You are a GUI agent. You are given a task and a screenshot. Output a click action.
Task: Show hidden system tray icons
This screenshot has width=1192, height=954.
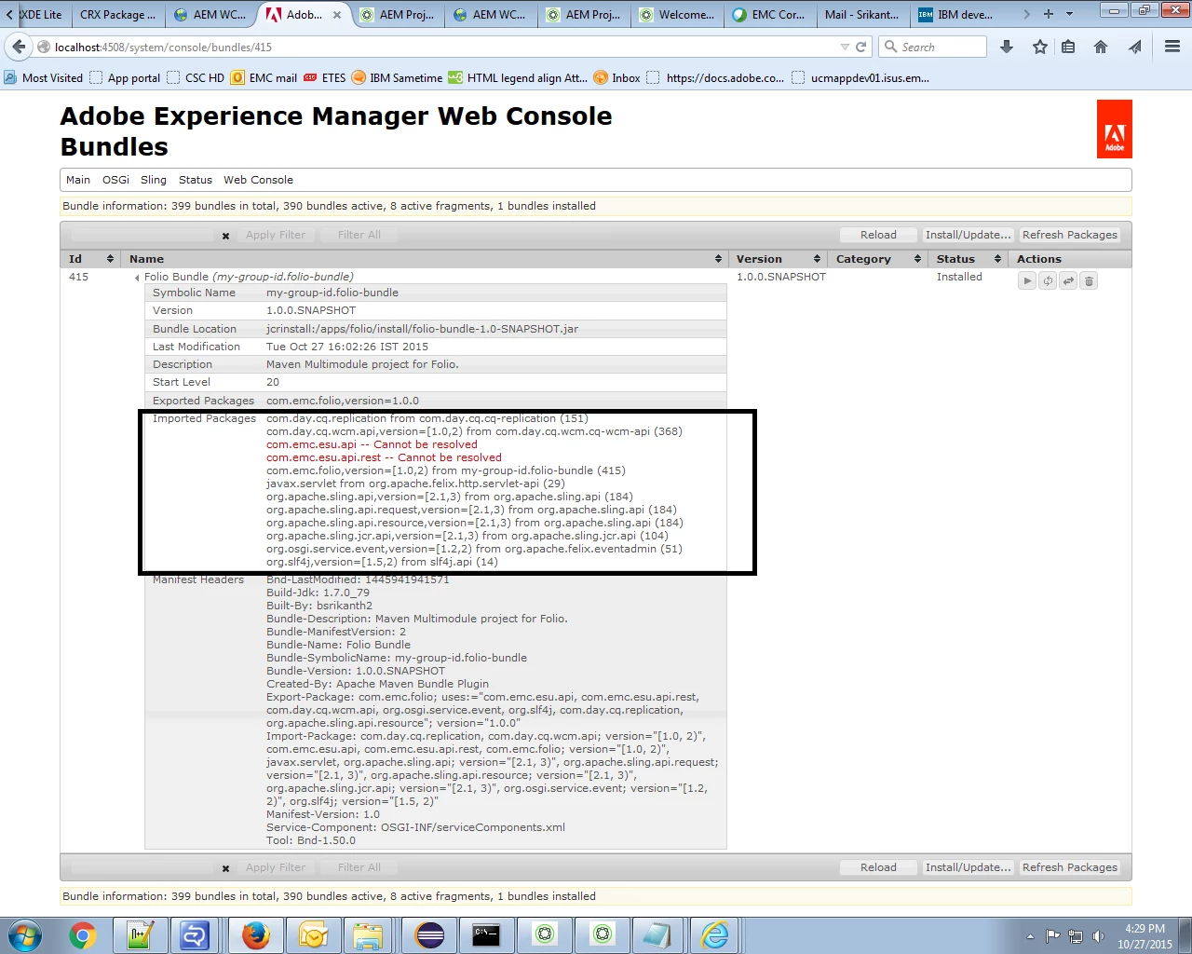(x=1030, y=936)
